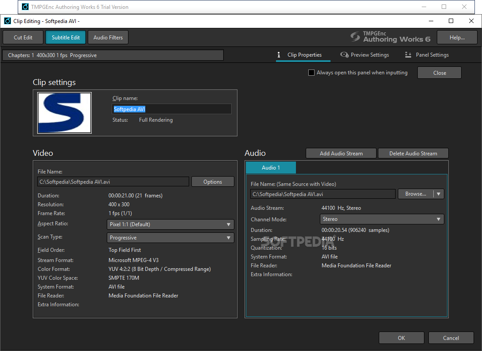The width and height of the screenshot is (482, 351).
Task: Close the Clip Editing window
Action: (471, 21)
